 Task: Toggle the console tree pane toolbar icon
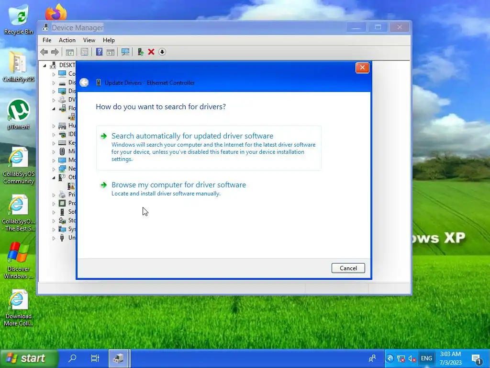tap(70, 52)
